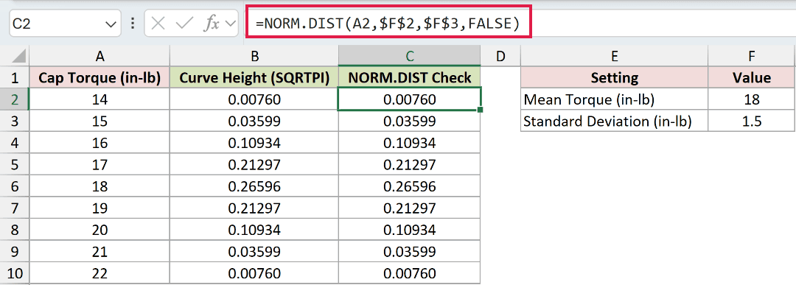Select cell A4 containing 16
Image resolution: width=796 pixels, height=285 pixels.
pyautogui.click(x=99, y=143)
